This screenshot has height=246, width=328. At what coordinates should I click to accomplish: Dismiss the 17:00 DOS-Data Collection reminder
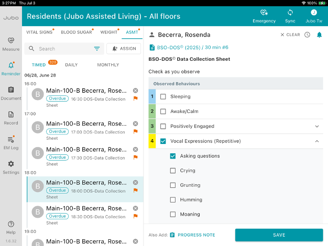coord(136,124)
